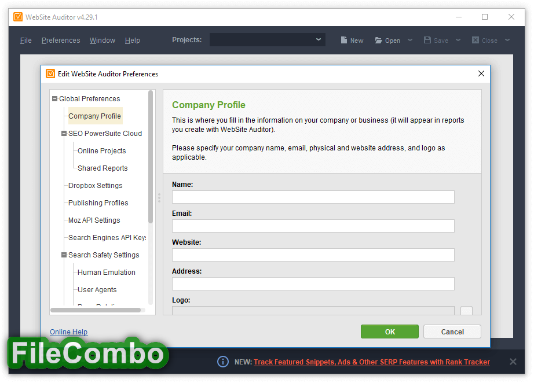Click the Open project folder icon
Image resolution: width=534 pixels, height=383 pixels.
click(378, 40)
